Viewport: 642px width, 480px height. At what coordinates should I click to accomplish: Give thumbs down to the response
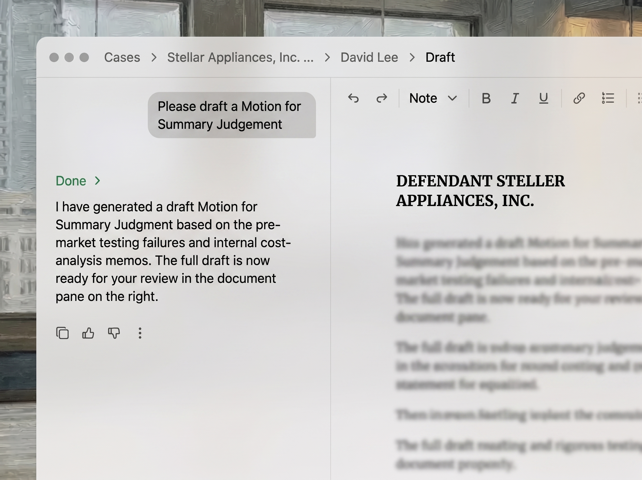114,333
